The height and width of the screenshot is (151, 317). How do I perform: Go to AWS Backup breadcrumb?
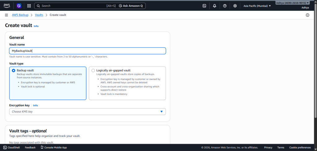[20, 15]
